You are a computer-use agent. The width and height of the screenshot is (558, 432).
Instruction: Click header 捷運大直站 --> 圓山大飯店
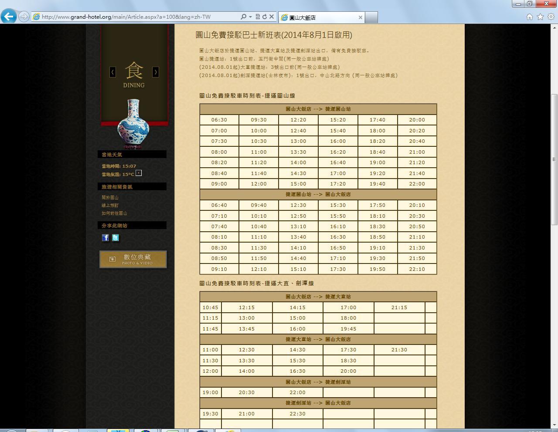point(318,339)
